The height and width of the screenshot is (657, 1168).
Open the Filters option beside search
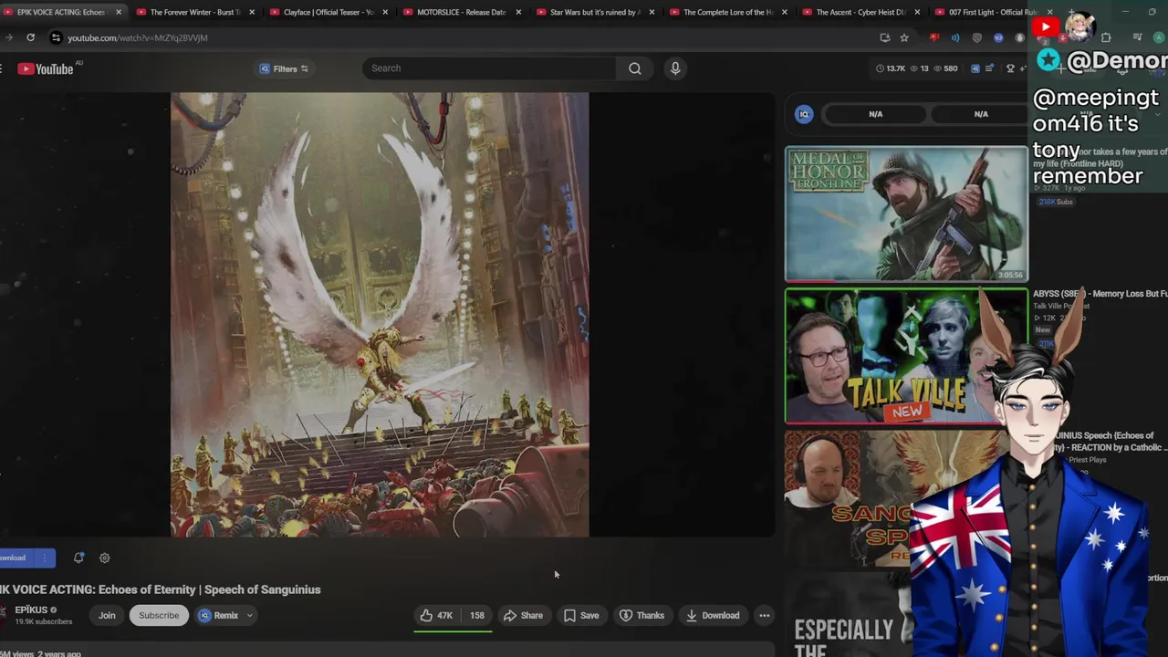(284, 68)
